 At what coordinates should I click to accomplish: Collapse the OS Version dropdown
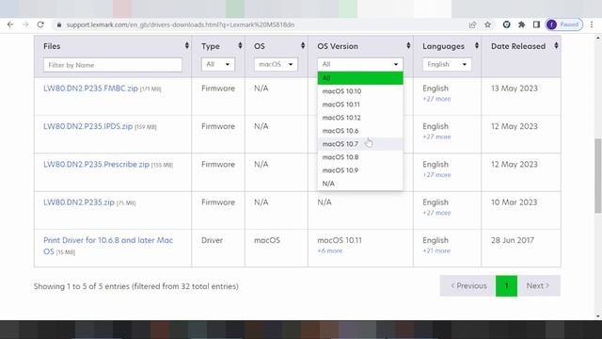coord(360,64)
